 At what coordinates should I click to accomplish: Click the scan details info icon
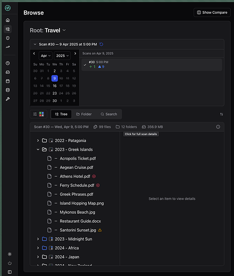pyautogui.click(x=218, y=127)
